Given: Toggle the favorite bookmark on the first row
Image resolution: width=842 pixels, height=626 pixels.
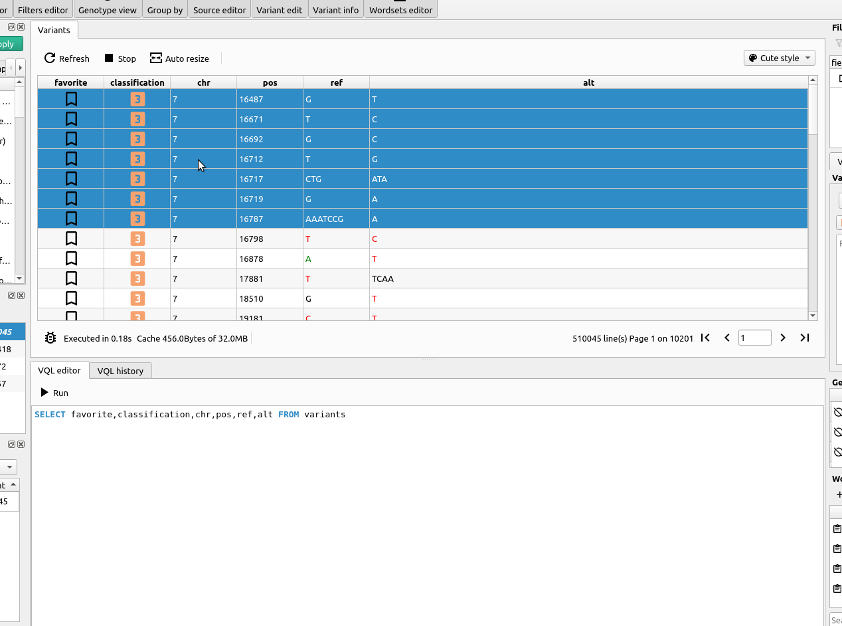Looking at the screenshot, I should [70, 98].
